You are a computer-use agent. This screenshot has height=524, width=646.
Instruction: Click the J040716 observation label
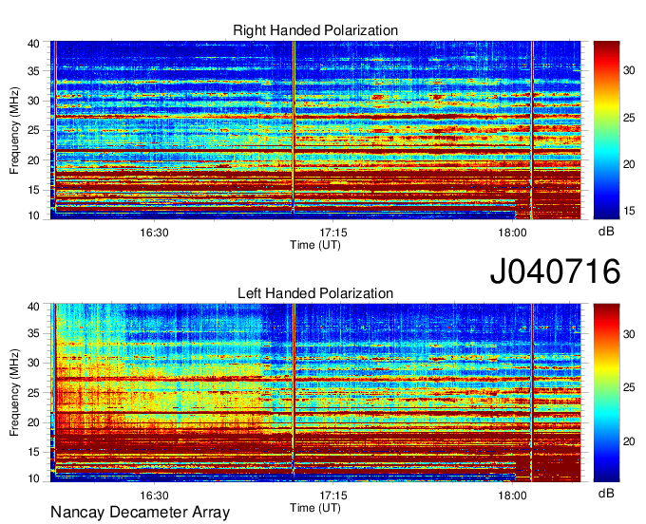pos(555,271)
